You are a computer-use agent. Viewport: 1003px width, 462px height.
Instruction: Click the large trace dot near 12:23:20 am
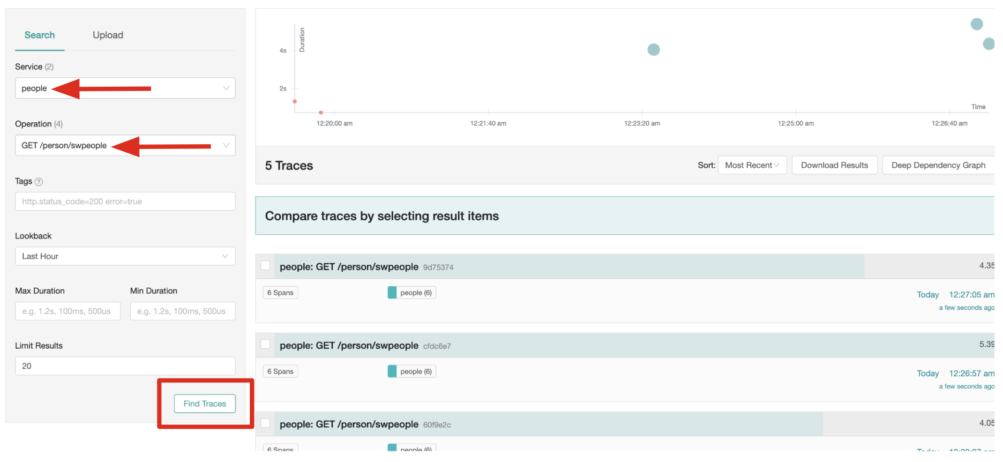pos(653,50)
